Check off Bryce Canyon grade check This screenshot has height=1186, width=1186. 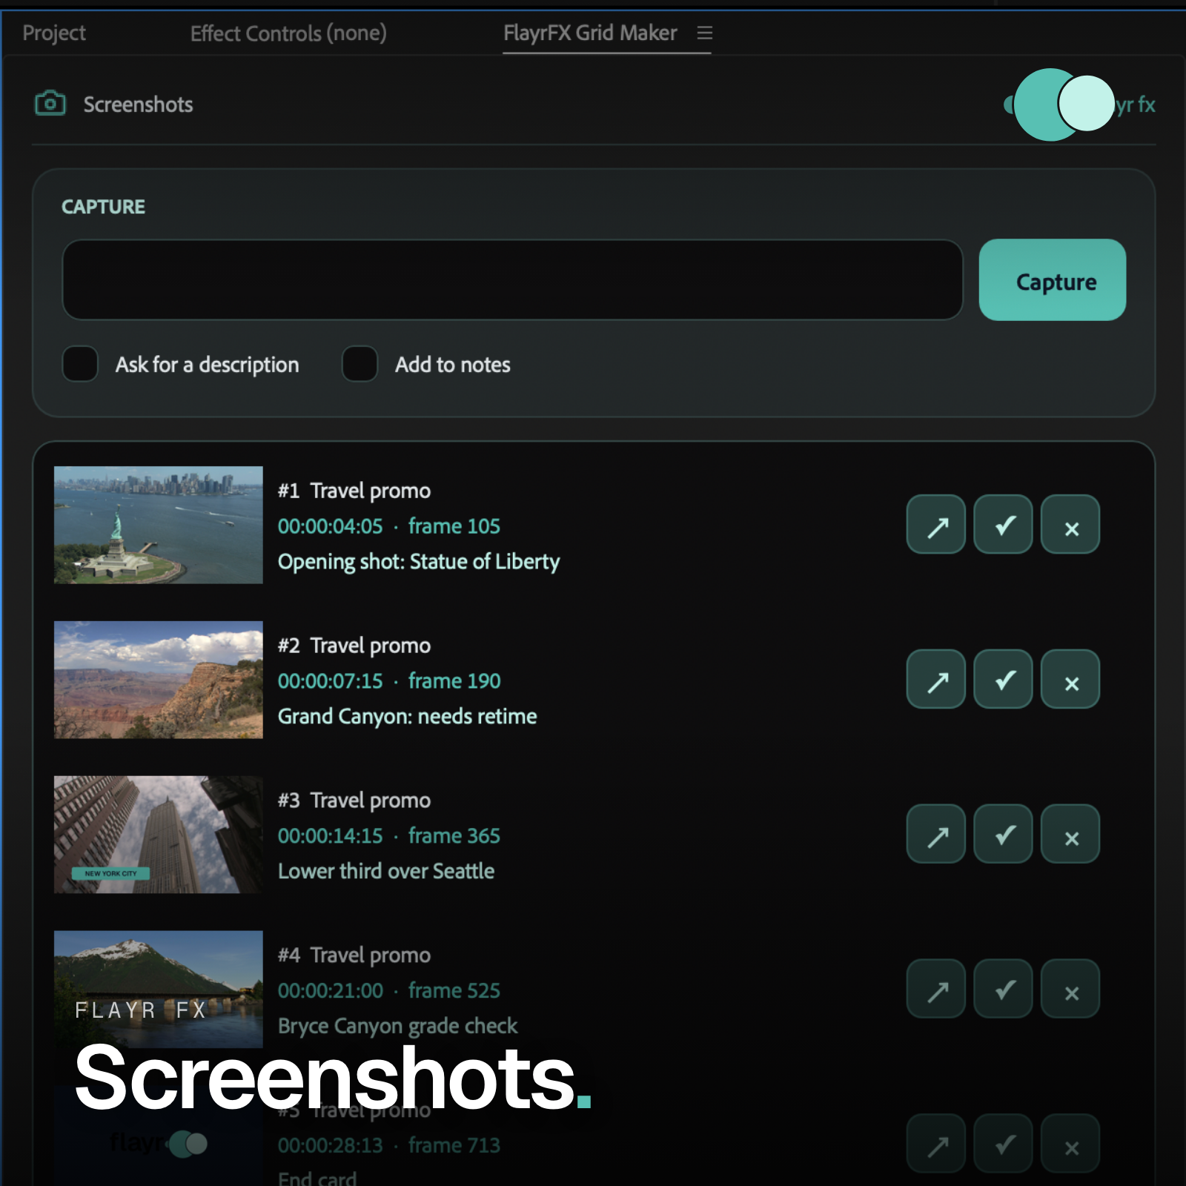[1003, 990]
